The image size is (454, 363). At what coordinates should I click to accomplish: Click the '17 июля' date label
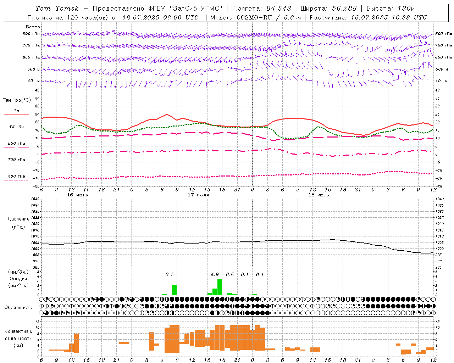198,195
